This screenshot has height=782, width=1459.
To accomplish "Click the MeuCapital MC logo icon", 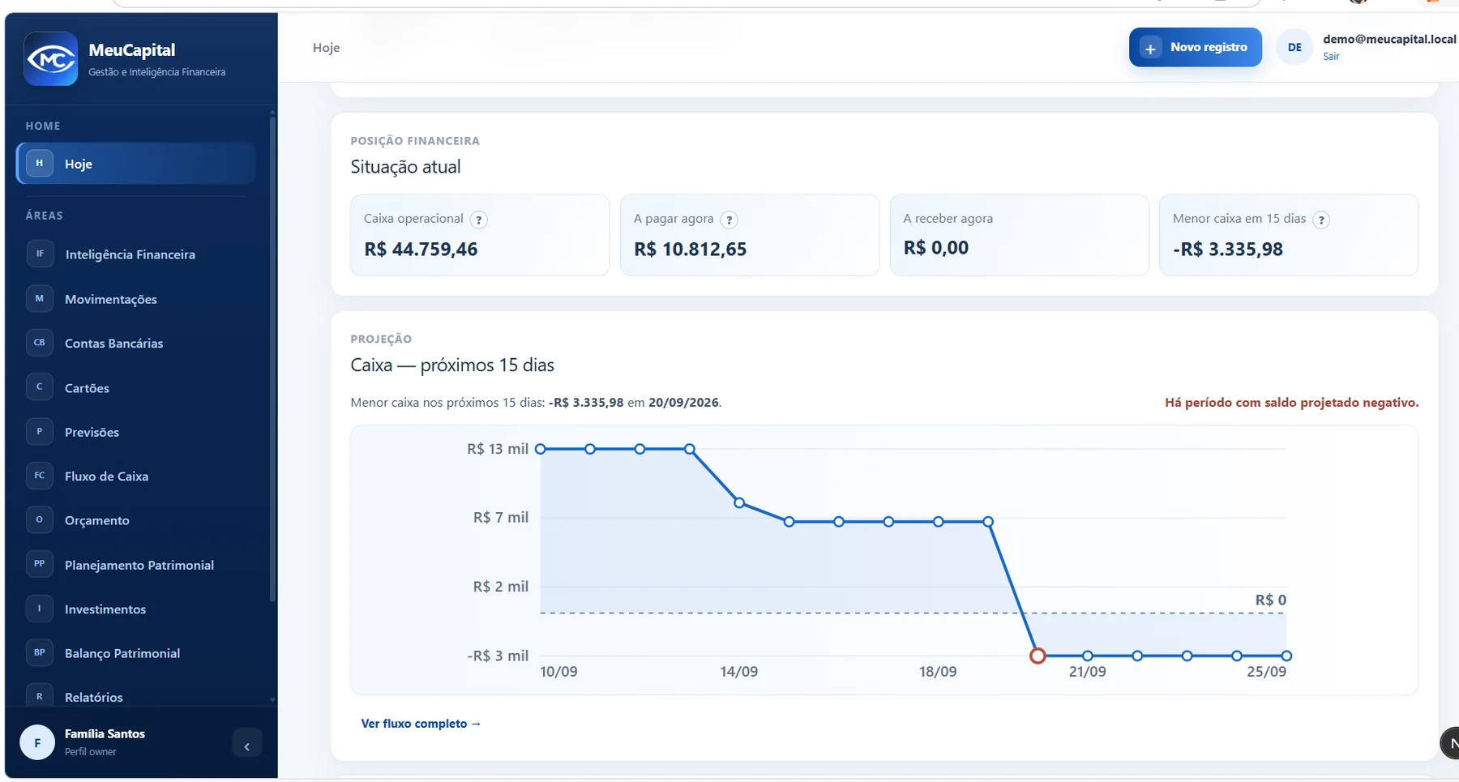I will coord(51,58).
